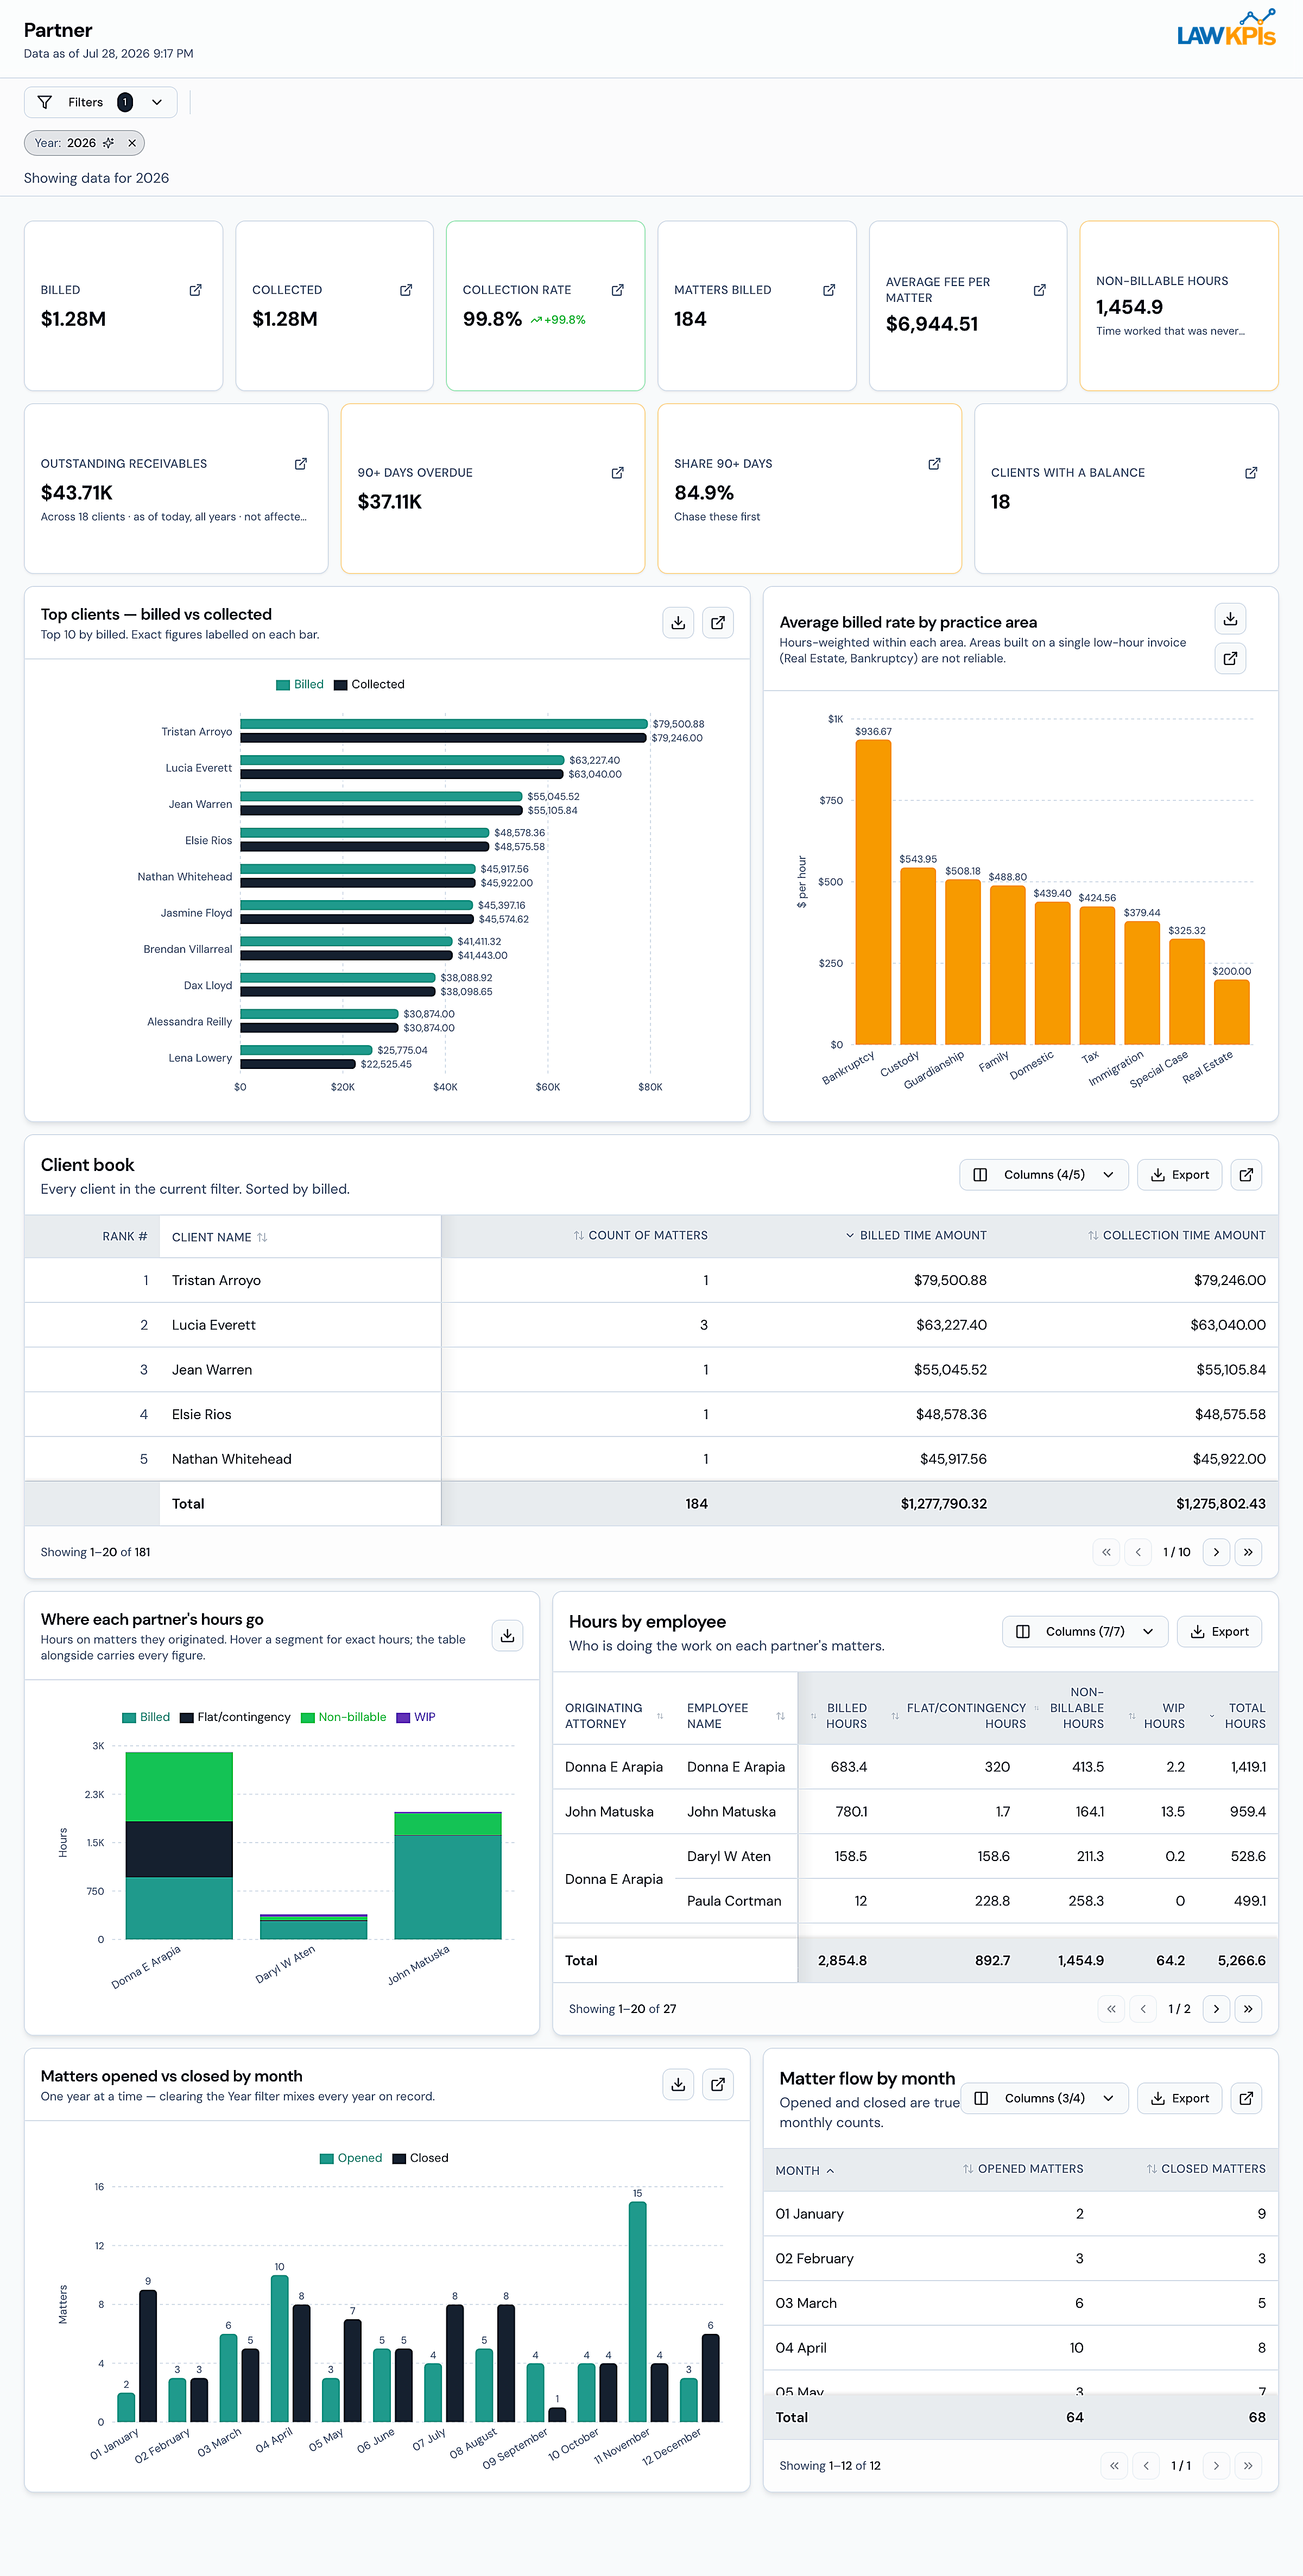Open the Average Fee Per Matter expand icon
The image size is (1303, 2576).
[1040, 290]
